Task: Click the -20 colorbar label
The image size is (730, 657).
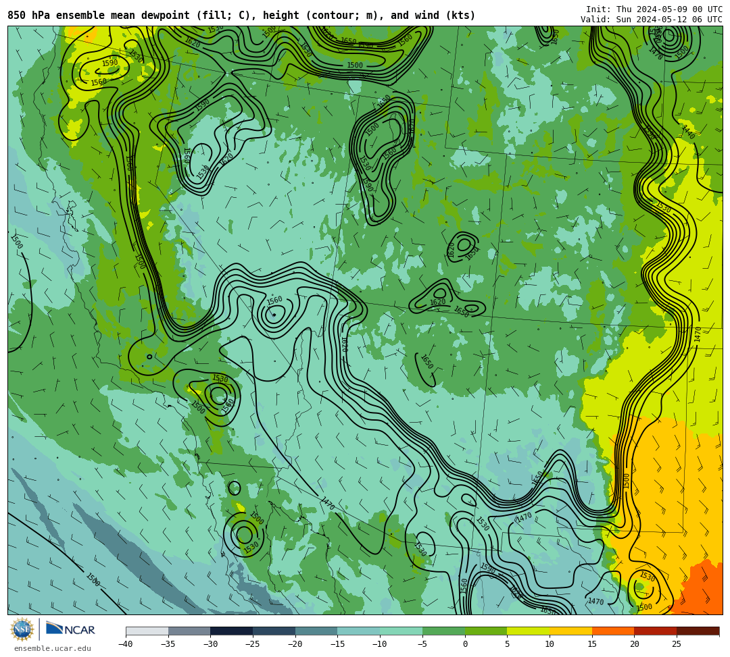Action: [295, 644]
